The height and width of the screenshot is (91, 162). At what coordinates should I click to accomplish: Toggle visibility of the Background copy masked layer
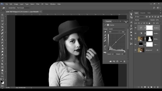(136, 39)
